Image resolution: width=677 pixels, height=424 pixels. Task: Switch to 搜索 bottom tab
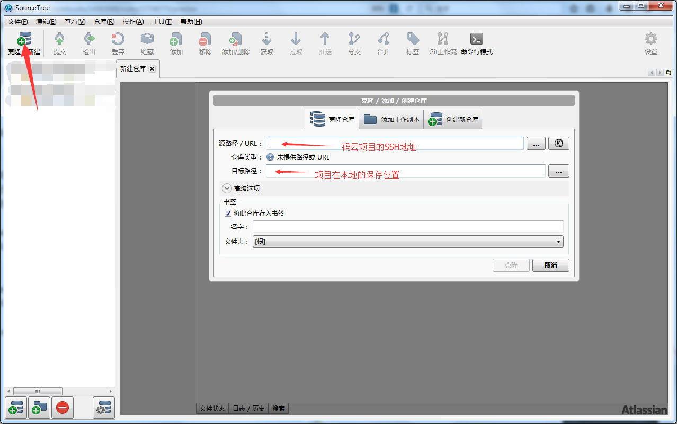tap(279, 409)
